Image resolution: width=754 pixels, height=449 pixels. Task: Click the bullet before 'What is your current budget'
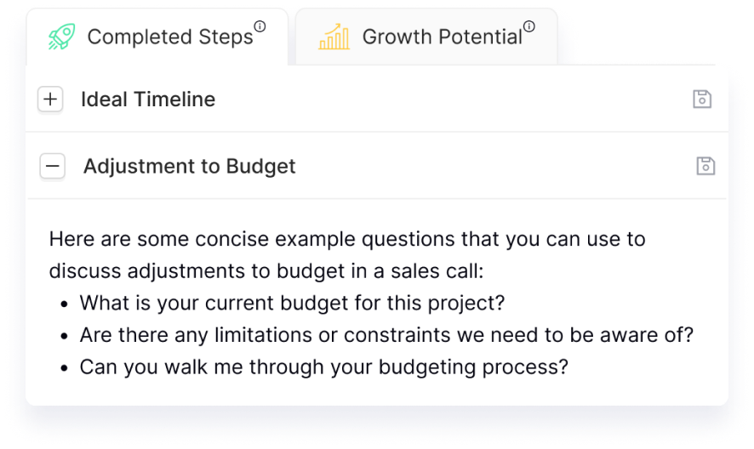click(65, 304)
